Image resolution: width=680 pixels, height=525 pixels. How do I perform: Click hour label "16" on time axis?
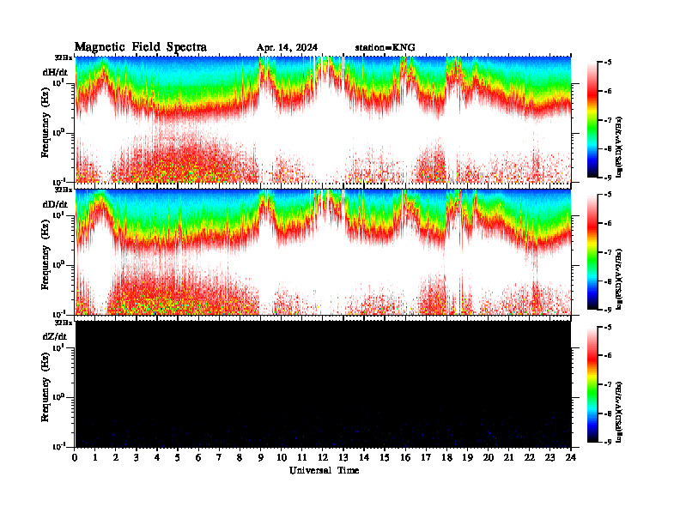click(x=405, y=458)
